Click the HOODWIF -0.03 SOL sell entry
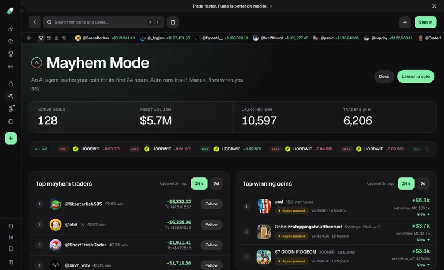444x270 pixels. [90, 149]
